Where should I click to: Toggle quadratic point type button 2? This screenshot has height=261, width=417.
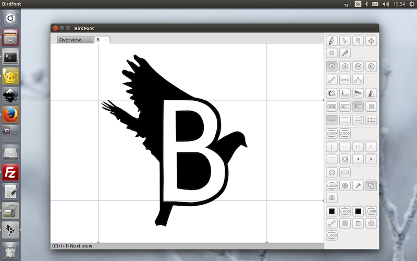[332, 66]
